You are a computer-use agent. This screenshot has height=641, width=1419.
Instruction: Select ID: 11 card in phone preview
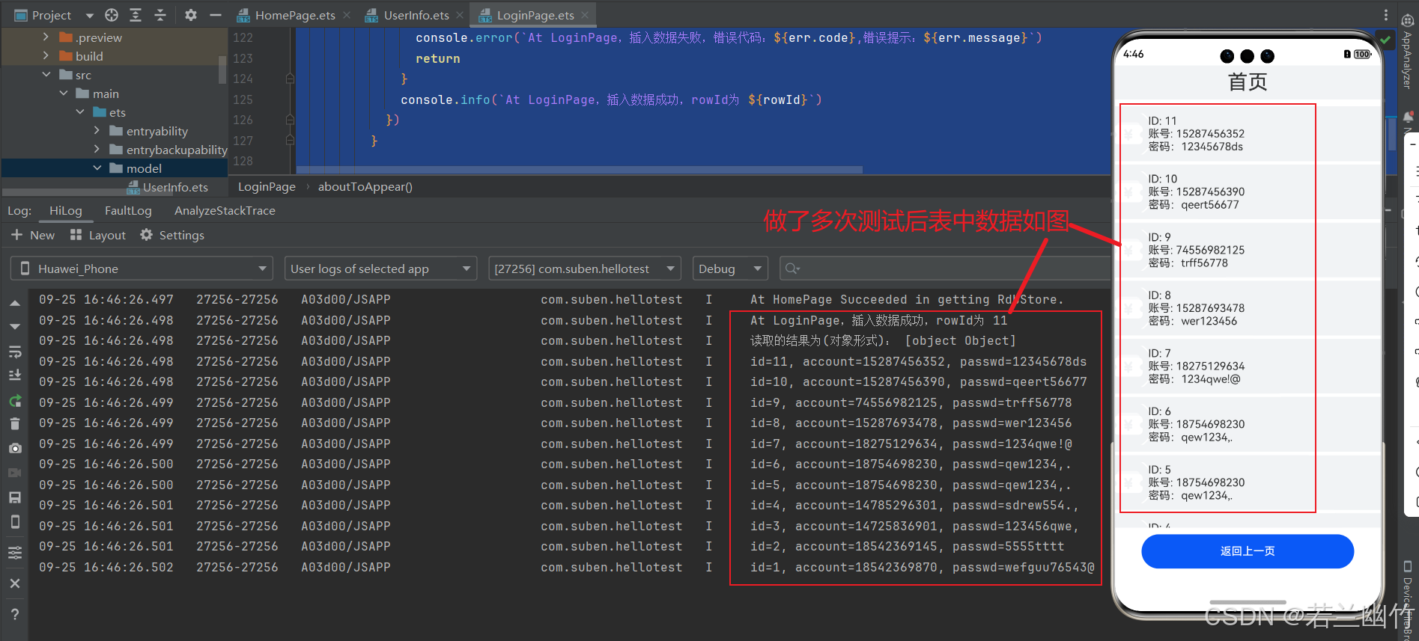[x=1249, y=134]
